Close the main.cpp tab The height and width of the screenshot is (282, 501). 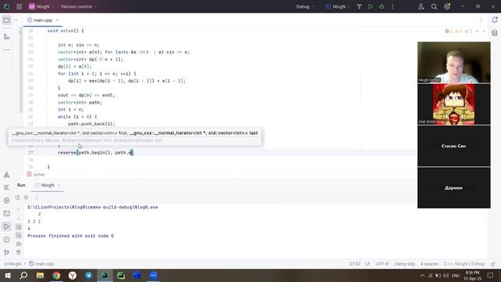[x=57, y=20]
